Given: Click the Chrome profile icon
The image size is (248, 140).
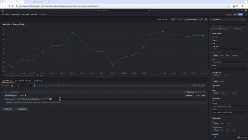Looking at the screenshot, I should (x=242, y=6).
